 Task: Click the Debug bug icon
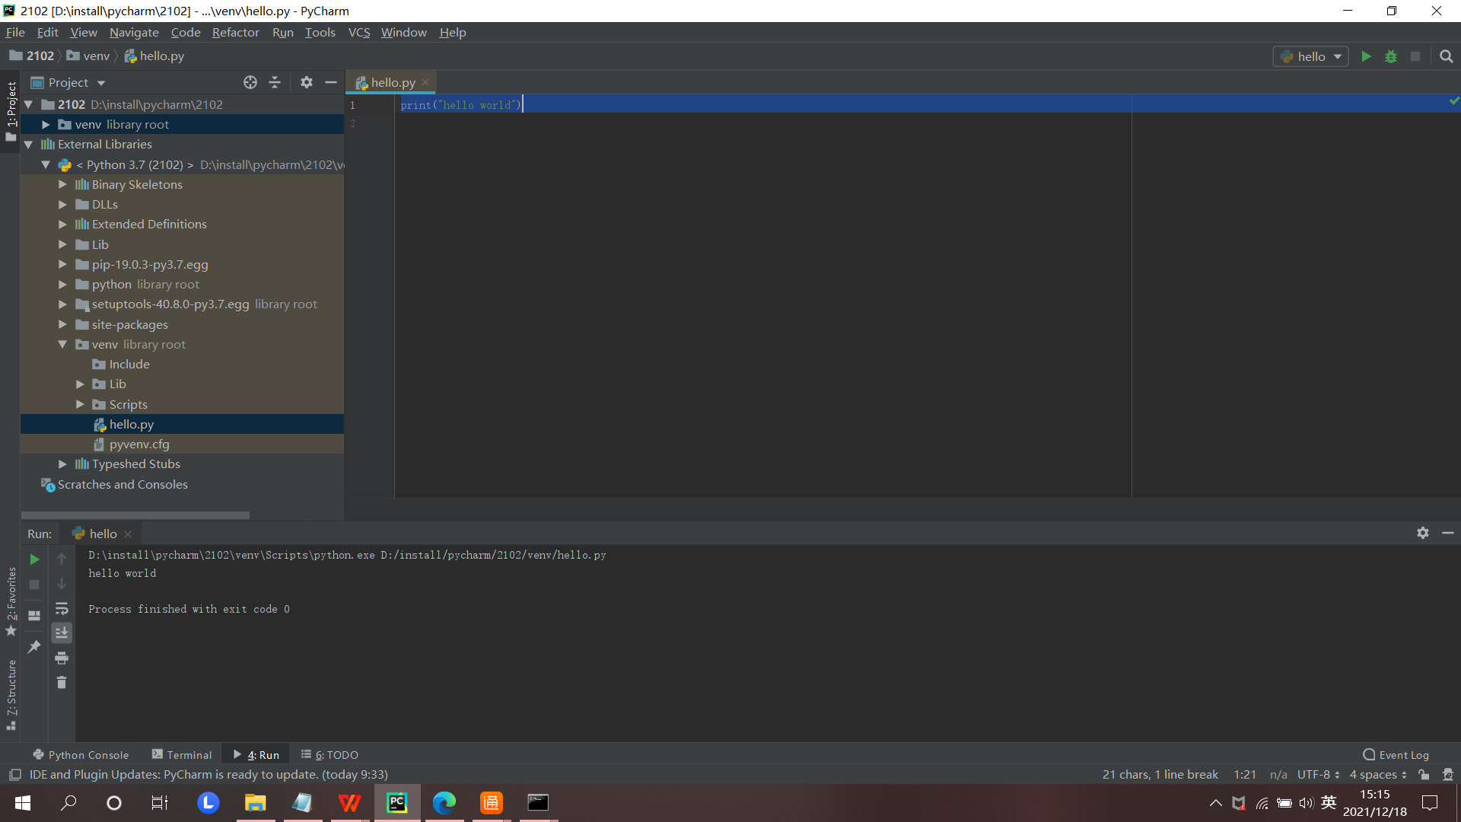tap(1390, 56)
